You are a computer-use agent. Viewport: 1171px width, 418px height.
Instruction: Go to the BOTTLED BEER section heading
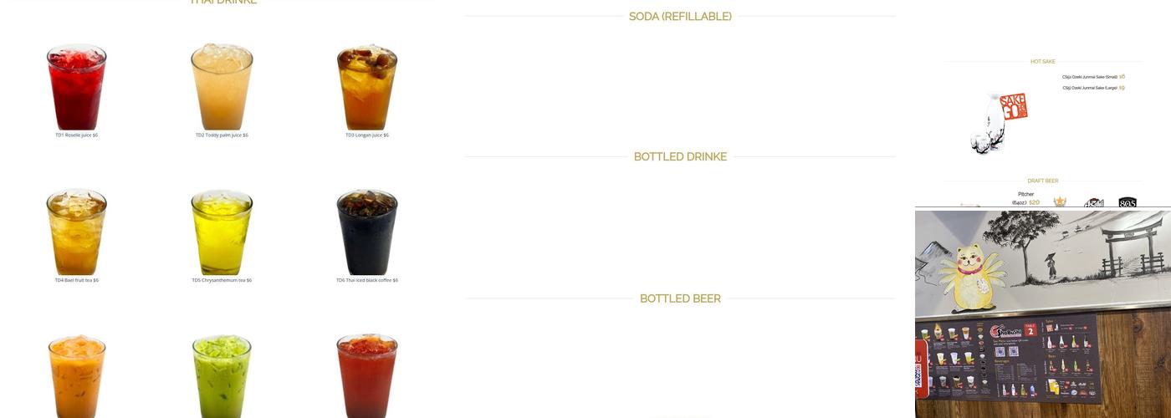(x=680, y=298)
